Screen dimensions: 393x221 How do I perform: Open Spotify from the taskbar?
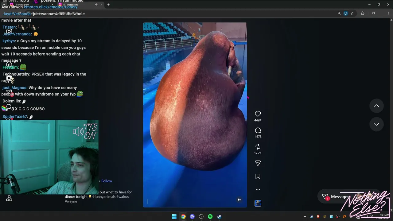coord(210,217)
